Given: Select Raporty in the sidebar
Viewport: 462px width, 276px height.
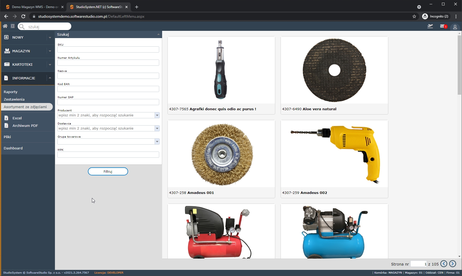Looking at the screenshot, I should (x=10, y=91).
